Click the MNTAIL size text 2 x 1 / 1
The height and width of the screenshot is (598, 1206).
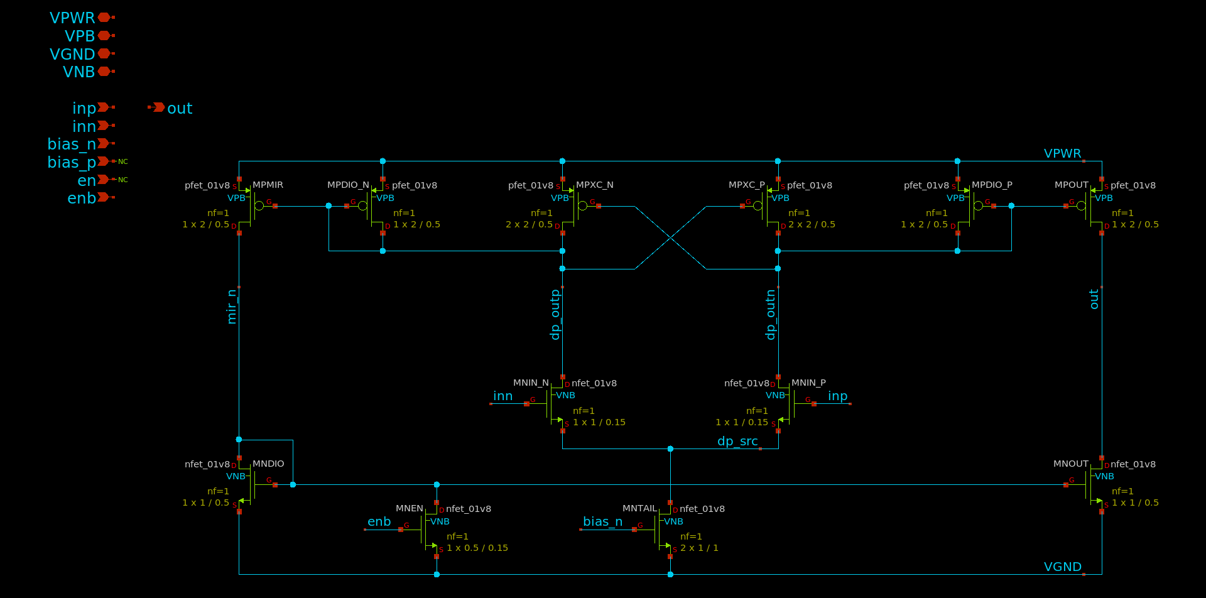point(699,548)
